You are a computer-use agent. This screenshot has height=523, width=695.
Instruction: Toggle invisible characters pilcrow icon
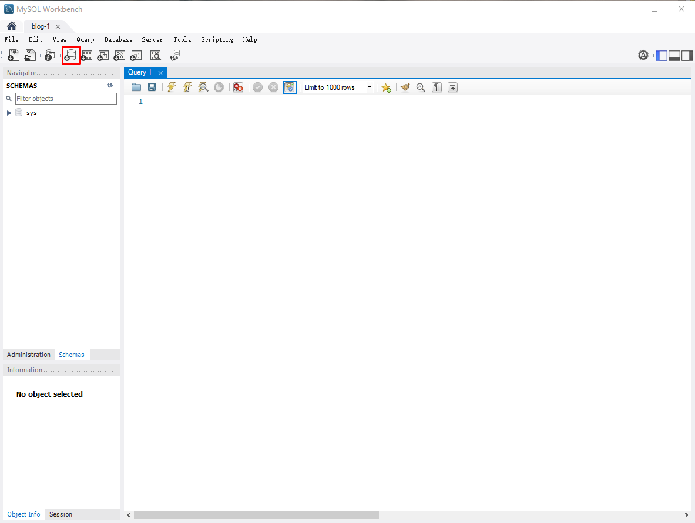tap(437, 87)
